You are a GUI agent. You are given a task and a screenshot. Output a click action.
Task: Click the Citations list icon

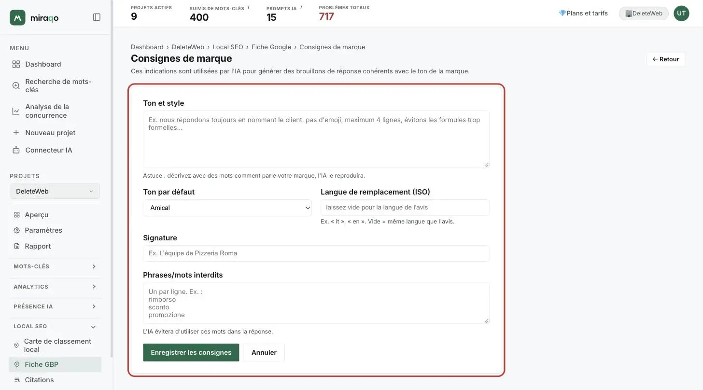point(17,380)
